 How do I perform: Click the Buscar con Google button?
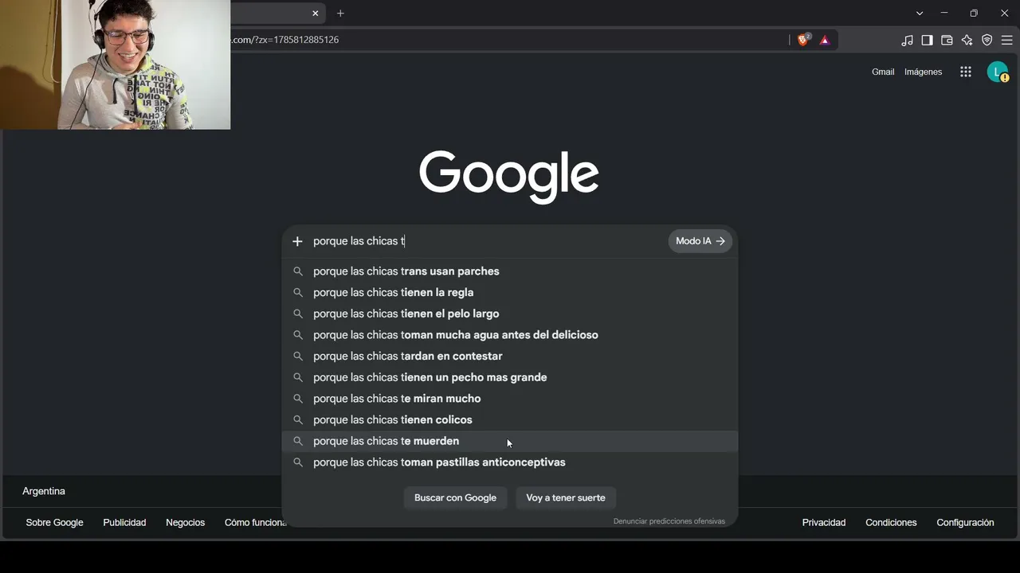point(455,498)
